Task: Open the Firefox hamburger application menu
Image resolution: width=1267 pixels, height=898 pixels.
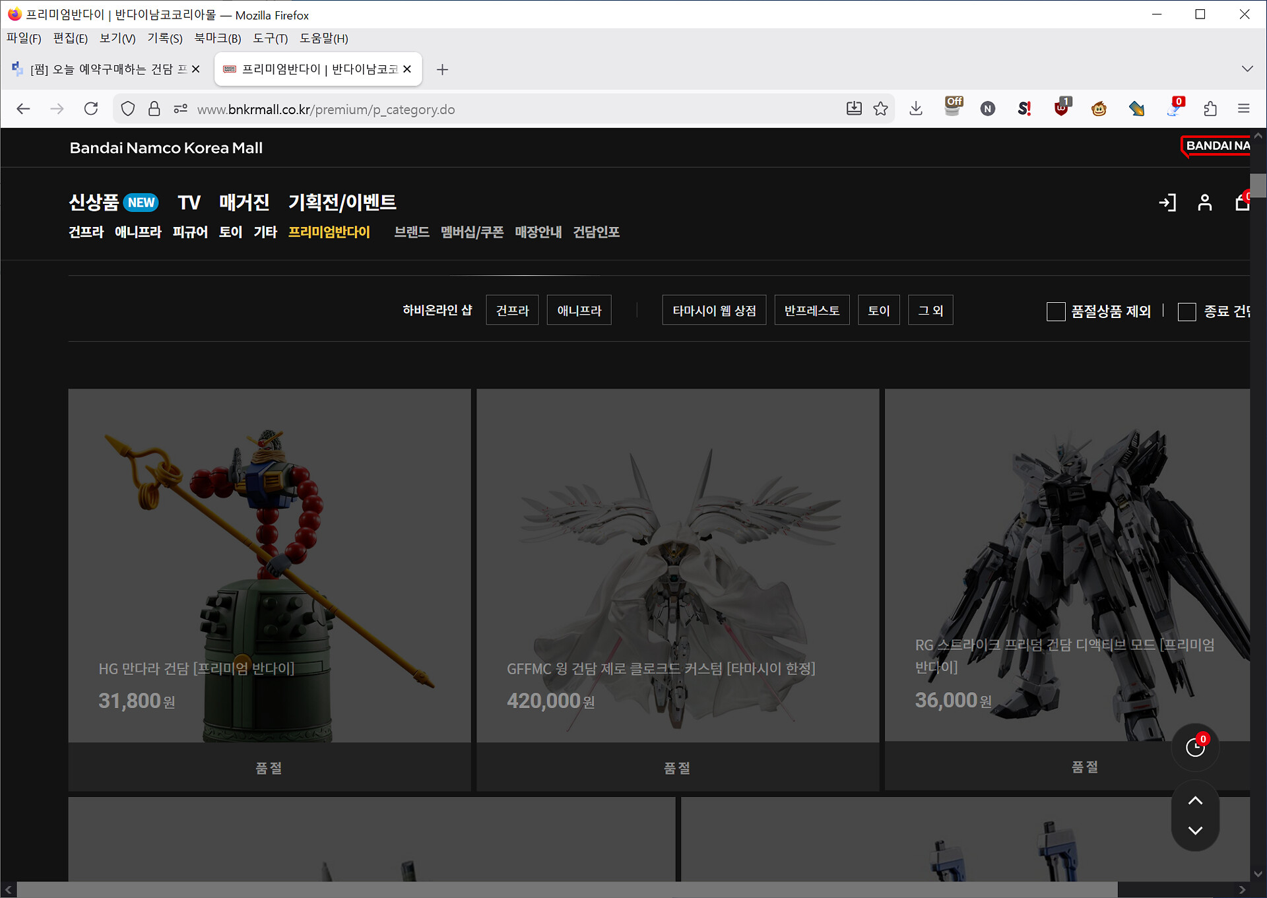Action: [1244, 109]
